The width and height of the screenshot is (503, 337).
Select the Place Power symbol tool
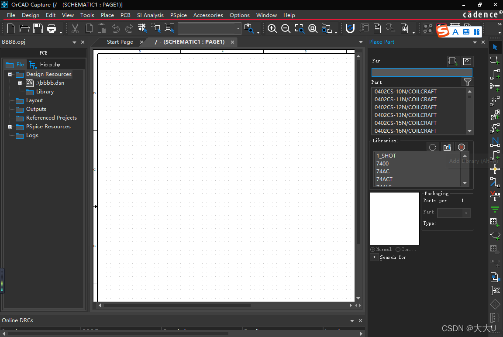click(495, 196)
